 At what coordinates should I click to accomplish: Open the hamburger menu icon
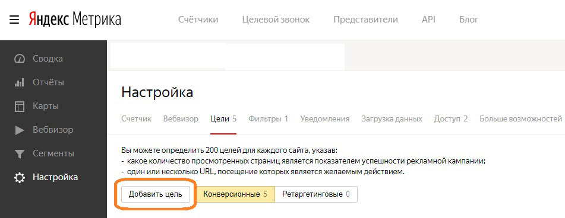(14, 20)
